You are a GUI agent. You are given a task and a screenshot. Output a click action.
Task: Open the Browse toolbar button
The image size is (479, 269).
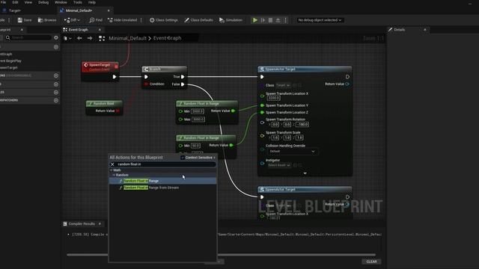point(47,20)
